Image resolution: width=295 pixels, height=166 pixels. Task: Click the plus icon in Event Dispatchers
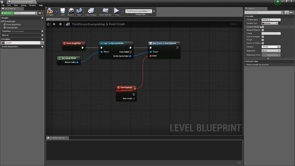tap(42, 47)
